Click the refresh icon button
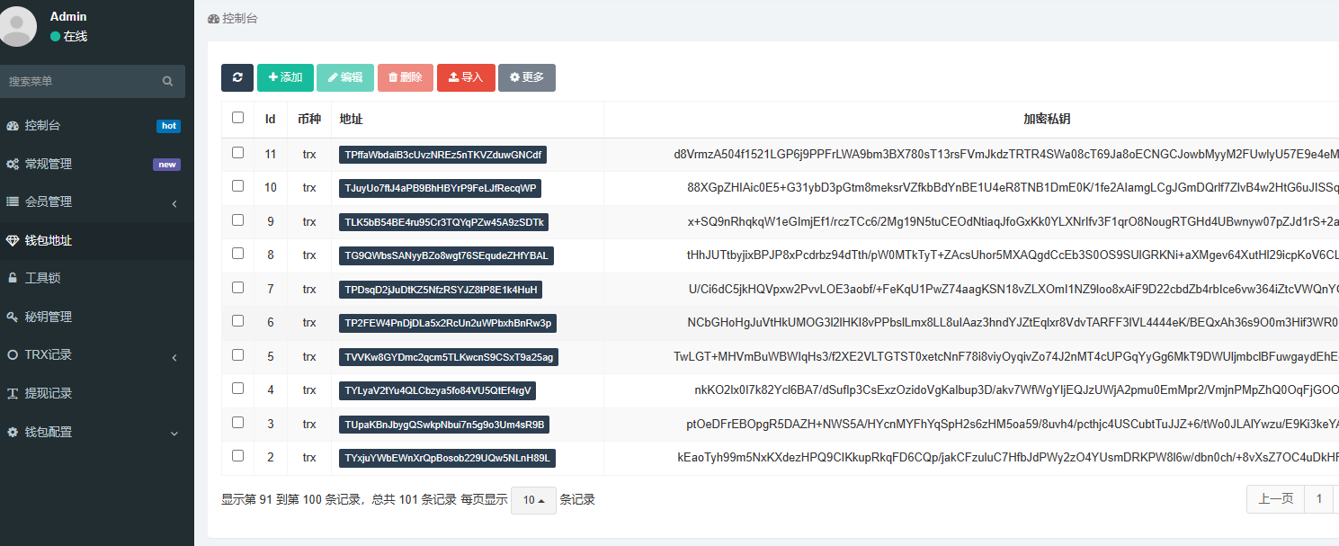This screenshot has height=546, width=1339. coord(237,77)
